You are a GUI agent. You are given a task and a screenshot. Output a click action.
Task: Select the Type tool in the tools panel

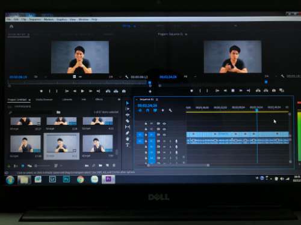128,145
